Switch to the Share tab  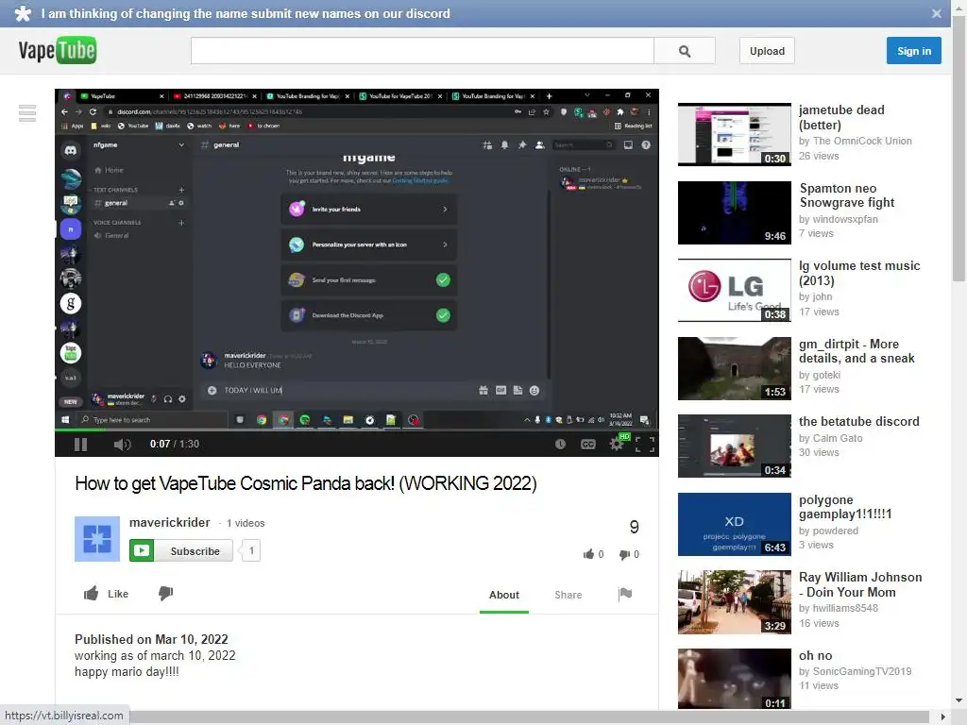click(568, 595)
